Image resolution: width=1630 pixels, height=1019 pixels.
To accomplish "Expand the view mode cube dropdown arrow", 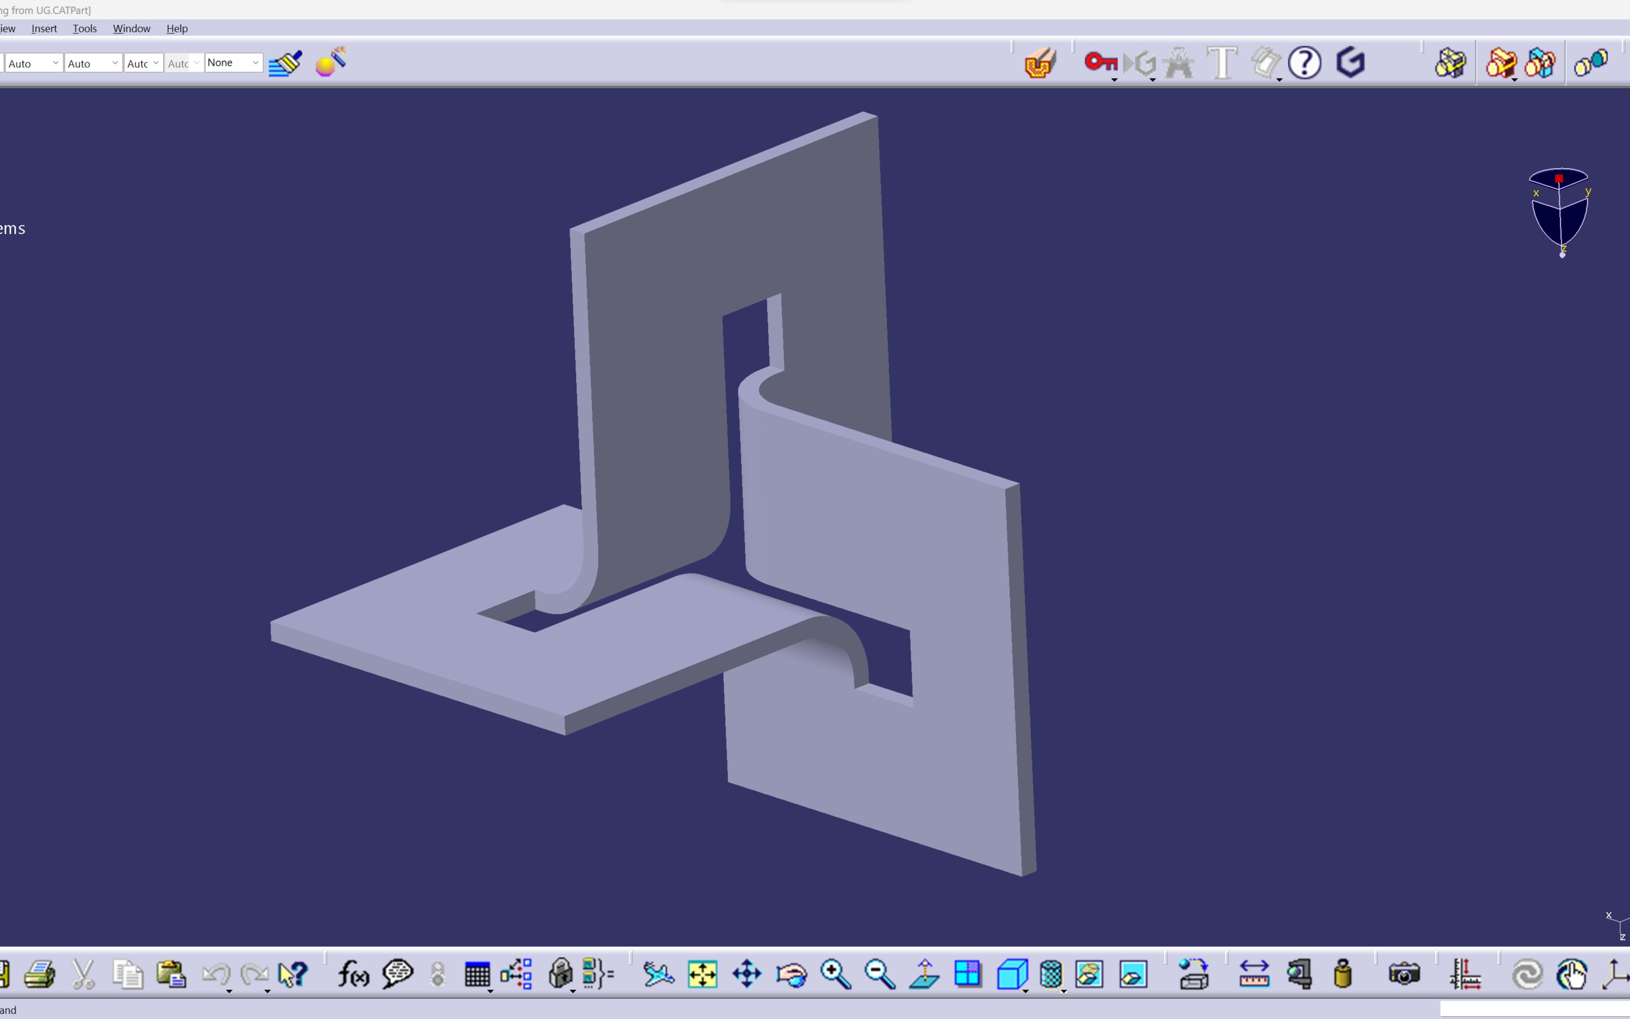I will pos(1025,991).
